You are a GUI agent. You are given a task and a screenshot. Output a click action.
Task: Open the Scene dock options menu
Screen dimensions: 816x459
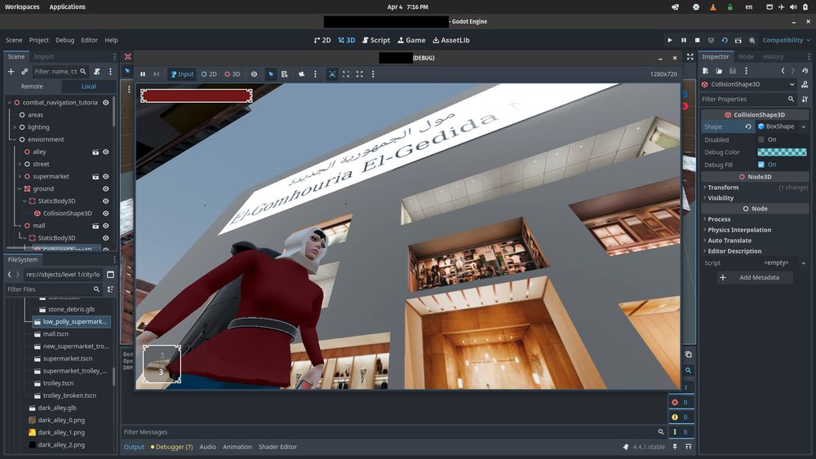[110, 72]
